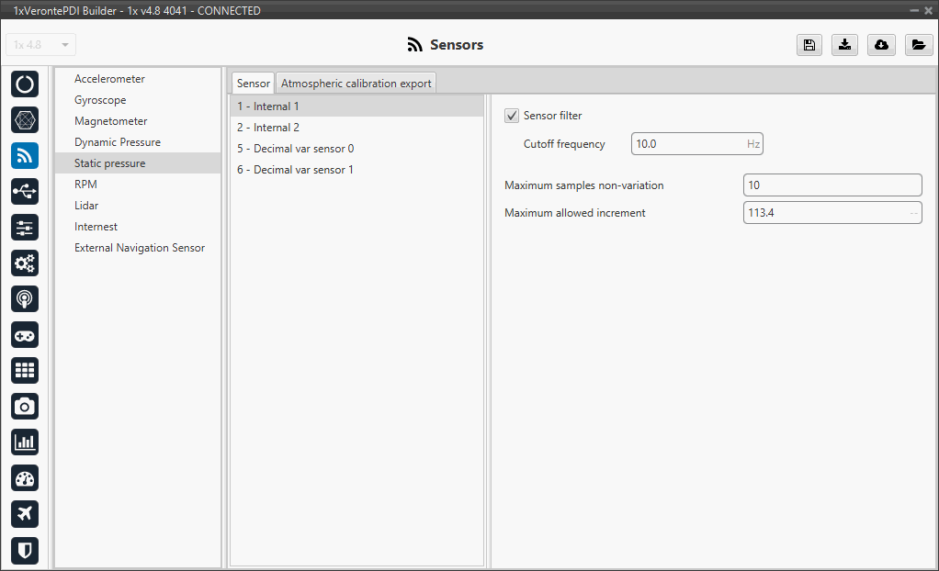Open the airplane sidebar icon
Viewport: 939px width, 571px height.
pyautogui.click(x=25, y=514)
